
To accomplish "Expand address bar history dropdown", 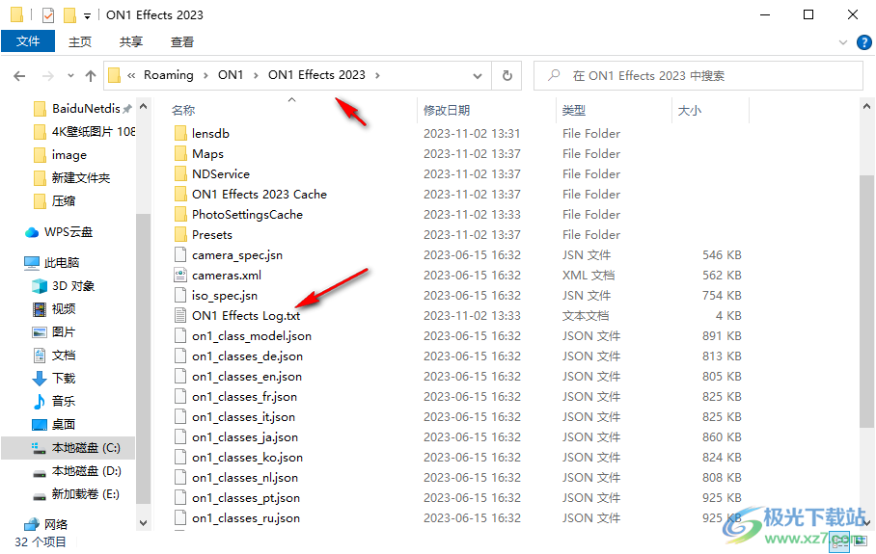I will click(478, 76).
